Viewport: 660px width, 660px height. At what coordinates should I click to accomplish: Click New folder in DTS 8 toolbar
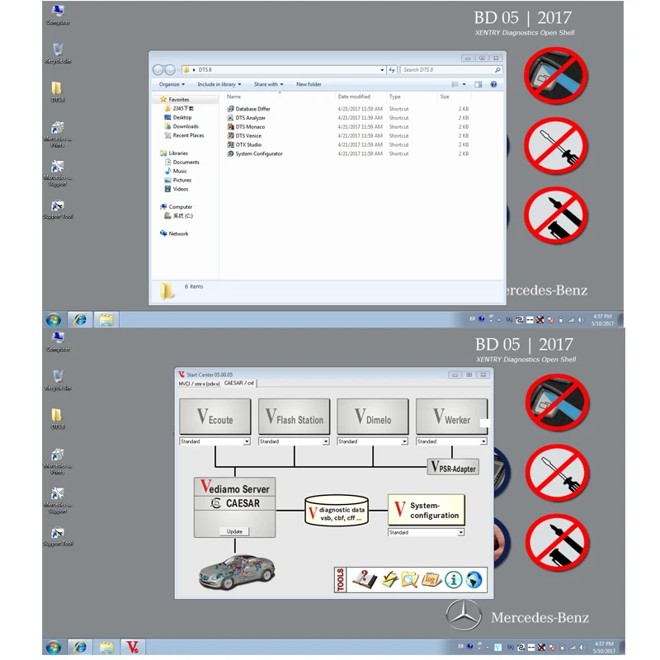[309, 84]
